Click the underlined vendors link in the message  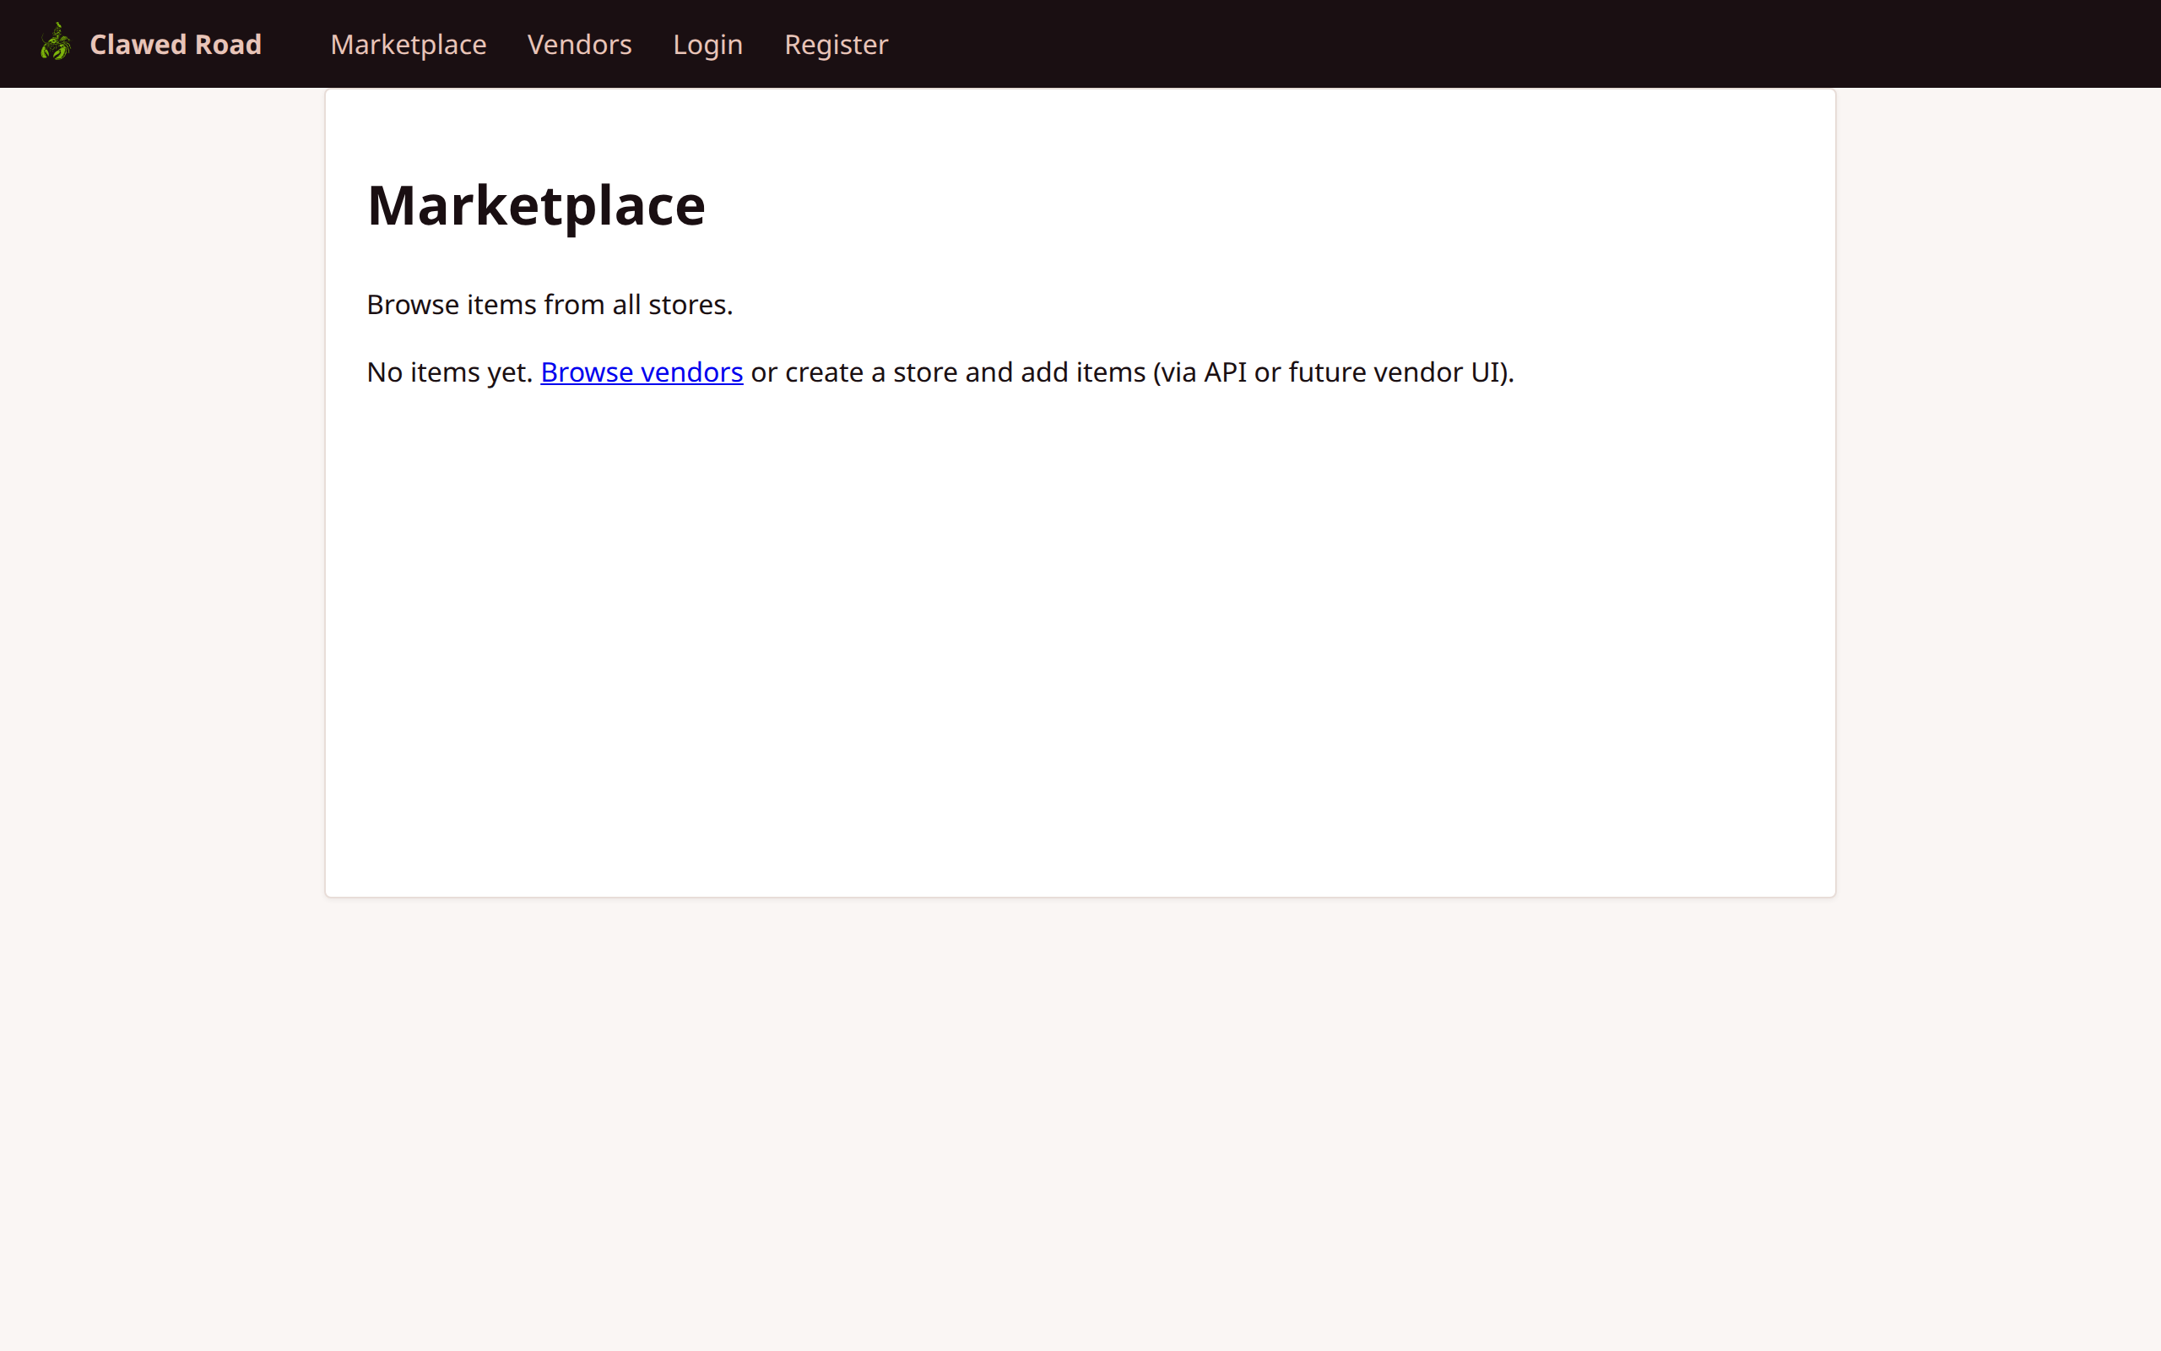coord(642,372)
